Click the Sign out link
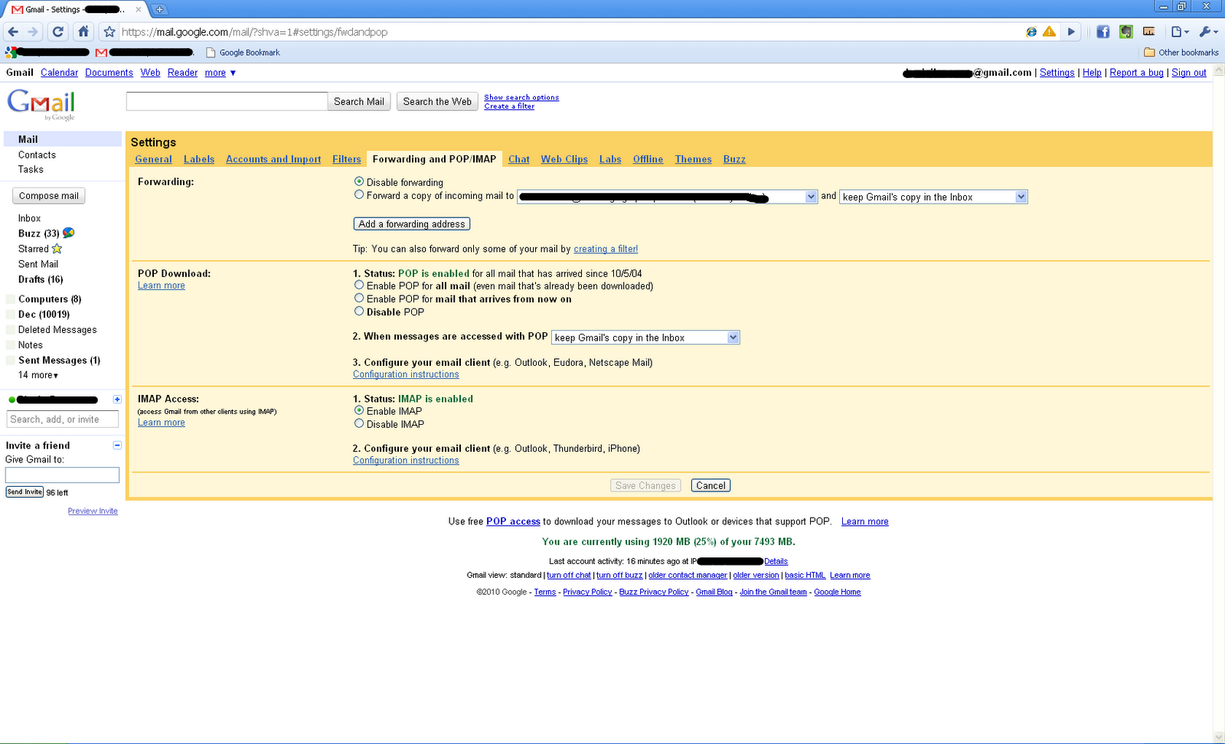This screenshot has width=1225, height=744. [1189, 73]
